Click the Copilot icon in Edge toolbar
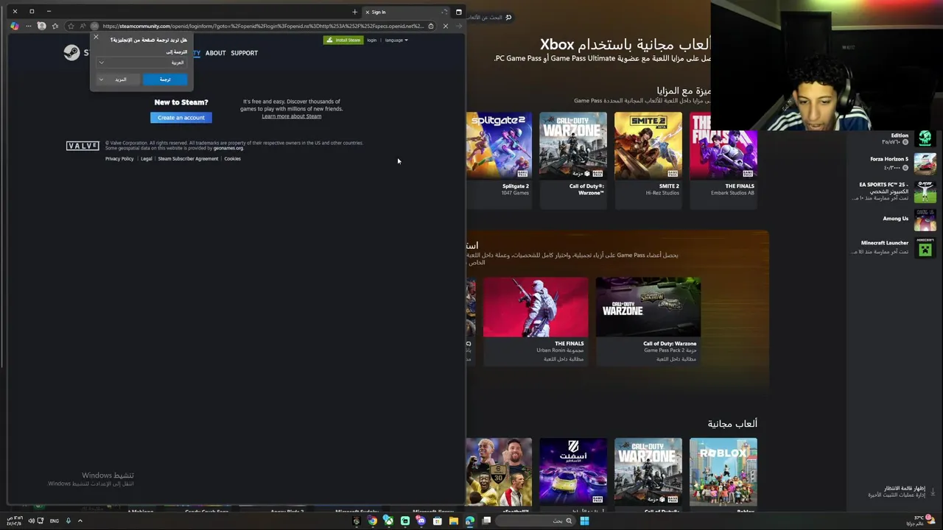Screen dimensions: 943x530 pos(15,26)
